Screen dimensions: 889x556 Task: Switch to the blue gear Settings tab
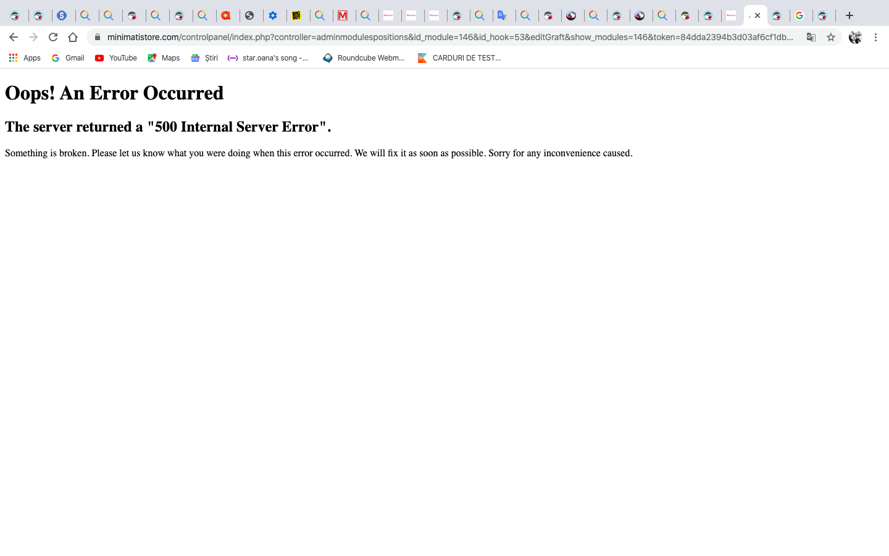(x=273, y=15)
